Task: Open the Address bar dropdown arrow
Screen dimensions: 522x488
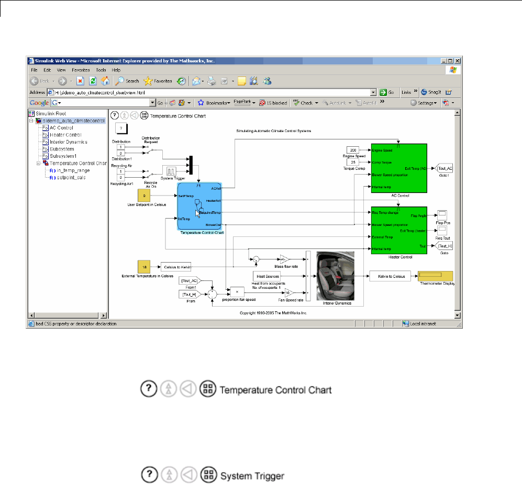Action: [x=373, y=92]
